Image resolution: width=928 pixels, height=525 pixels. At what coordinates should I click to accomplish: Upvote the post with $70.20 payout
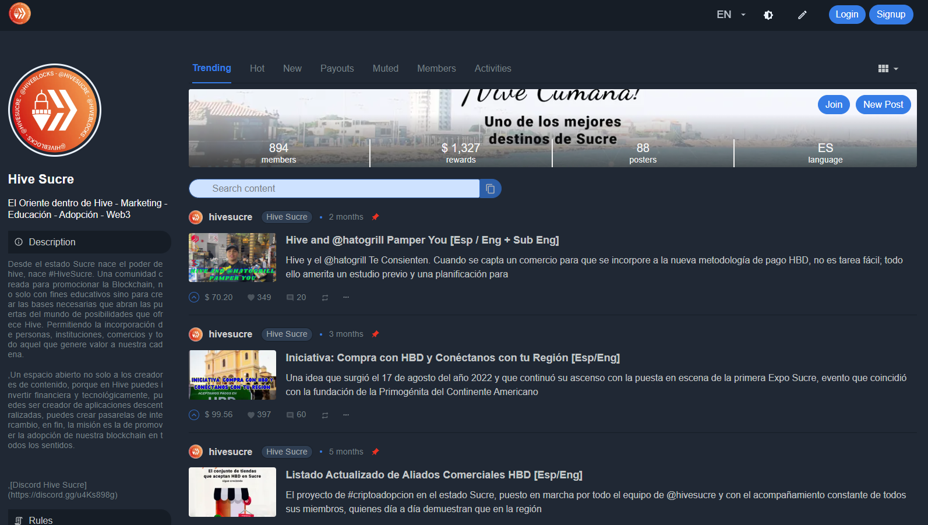(x=194, y=298)
